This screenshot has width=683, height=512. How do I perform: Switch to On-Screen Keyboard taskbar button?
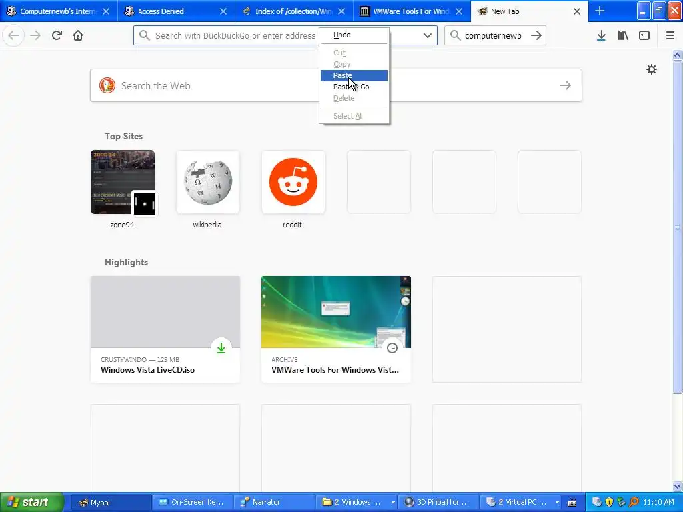click(192, 502)
